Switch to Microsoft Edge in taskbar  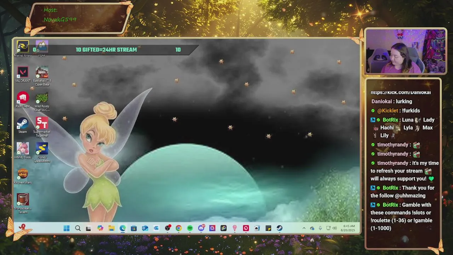click(x=122, y=228)
